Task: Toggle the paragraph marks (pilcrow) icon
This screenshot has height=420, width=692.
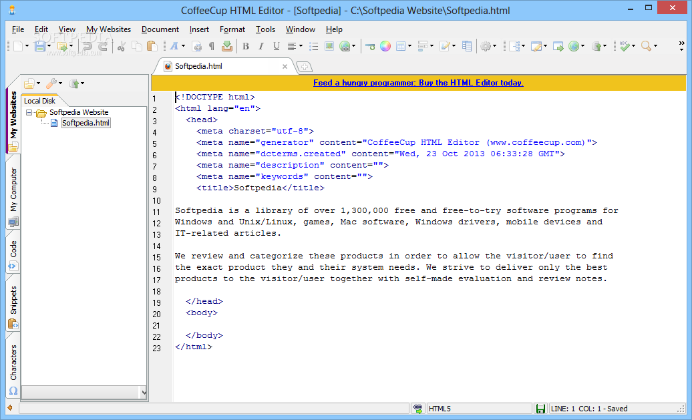Action: click(x=212, y=47)
